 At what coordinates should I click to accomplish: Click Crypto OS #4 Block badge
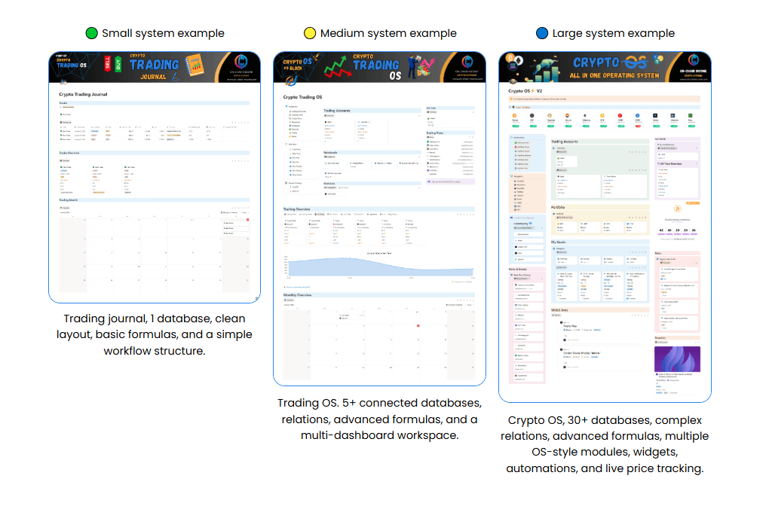(297, 64)
